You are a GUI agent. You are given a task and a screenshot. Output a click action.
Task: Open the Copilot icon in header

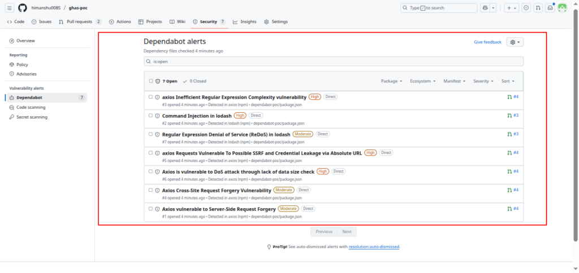(x=485, y=8)
